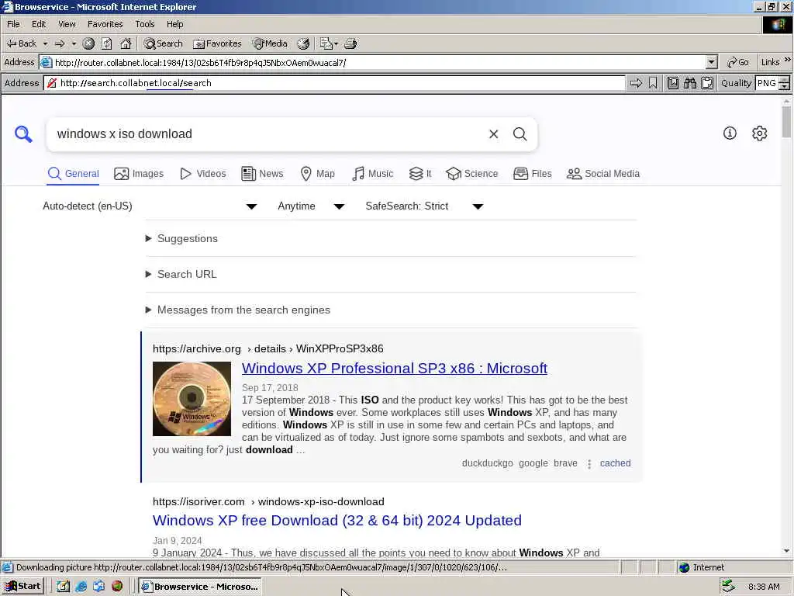This screenshot has height=596, width=794.
Task: Open the About info icon
Action: (730, 133)
